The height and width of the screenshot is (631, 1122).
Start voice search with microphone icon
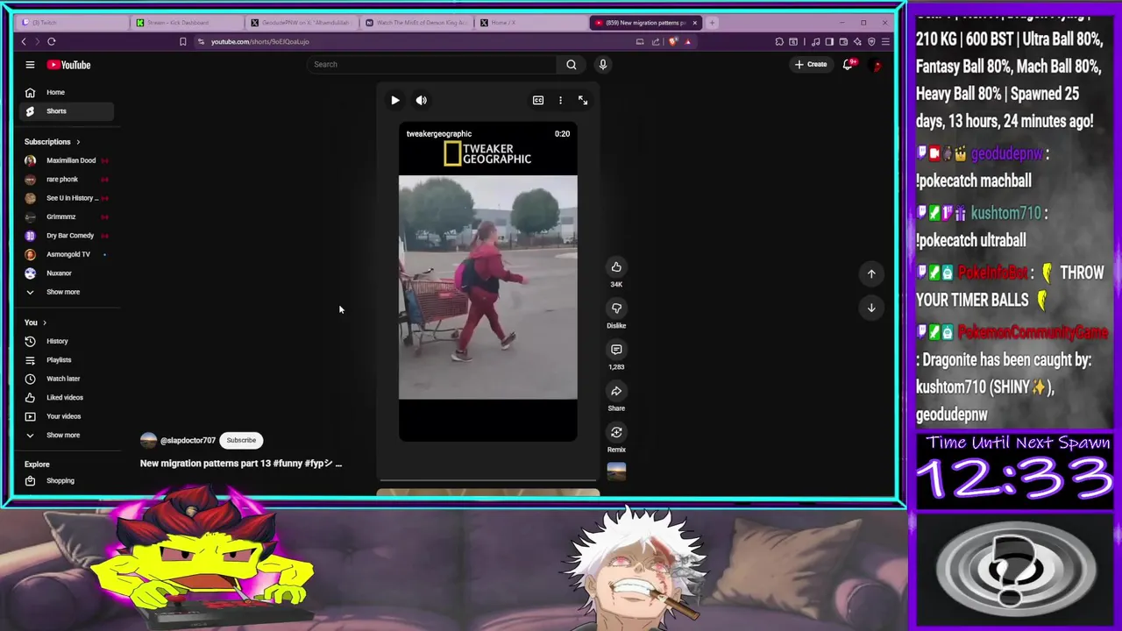[x=602, y=64]
